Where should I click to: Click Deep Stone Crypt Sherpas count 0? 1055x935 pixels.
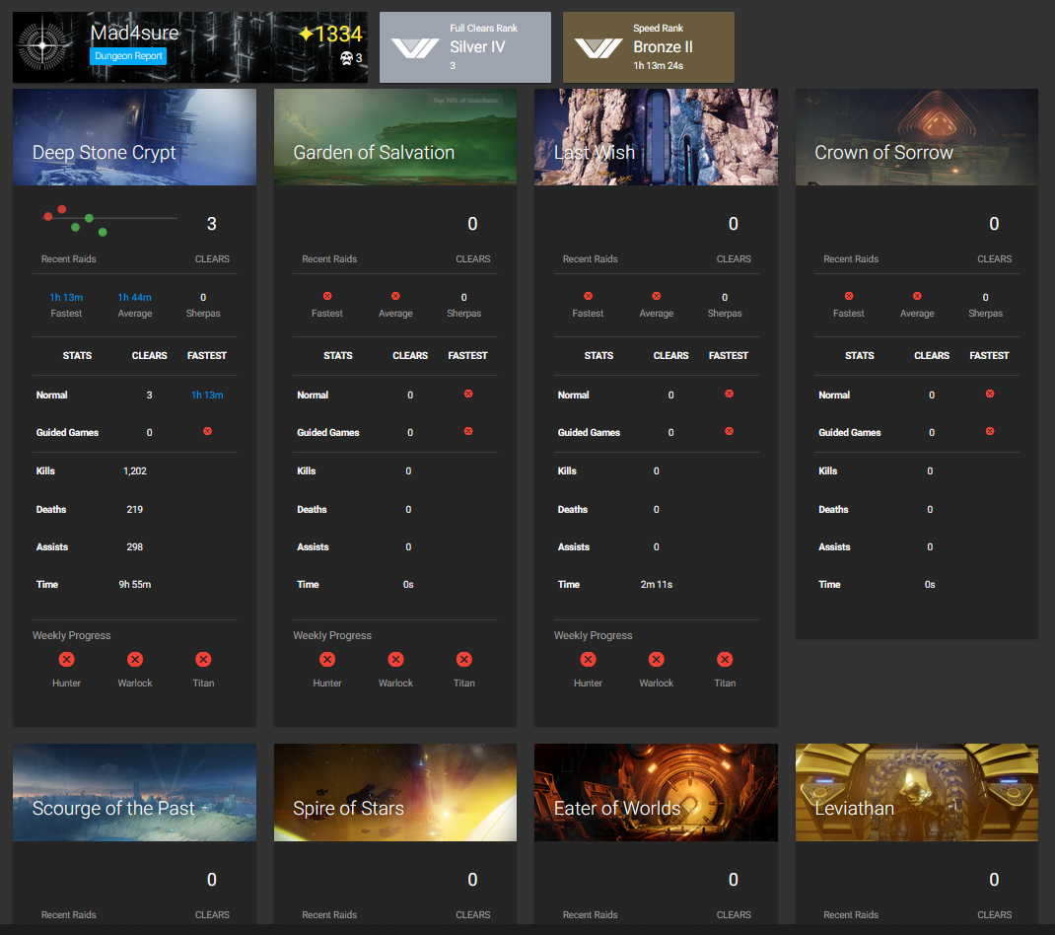(x=203, y=298)
